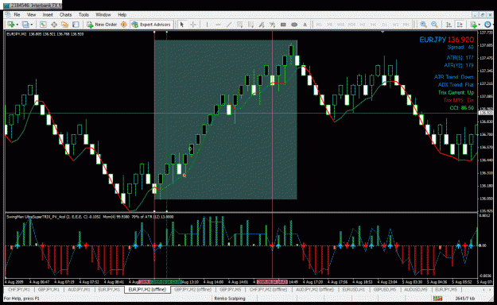
Task: Select the Text (A) tool
Action: [x=305, y=25]
